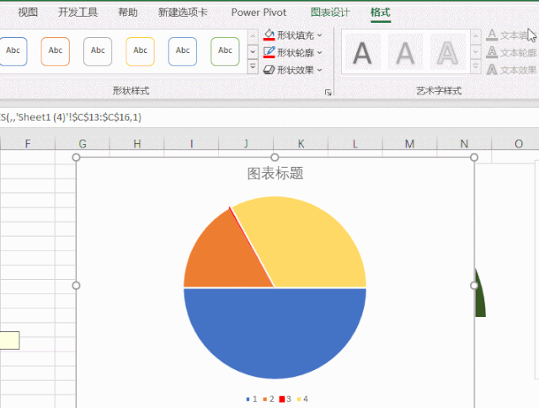The height and width of the screenshot is (408, 539).
Task: Click the Shape Outline pen icon
Action: (269, 52)
